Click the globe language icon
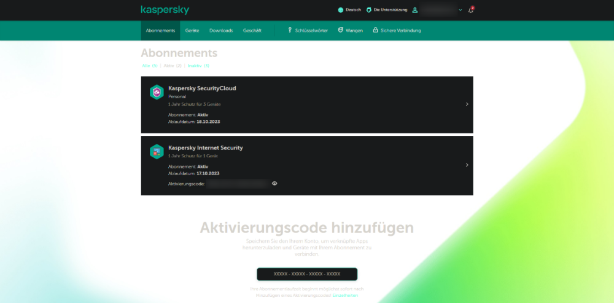The width and height of the screenshot is (614, 303). click(341, 10)
